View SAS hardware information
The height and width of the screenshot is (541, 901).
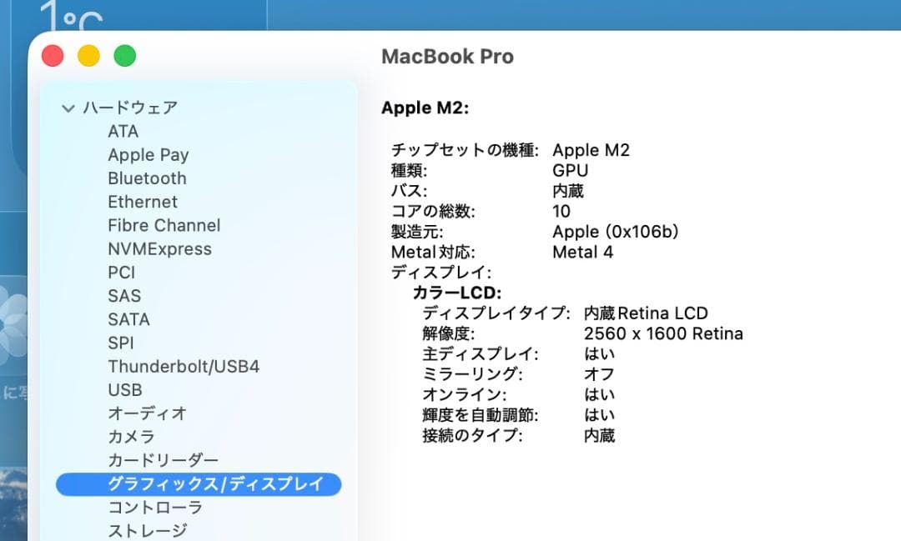click(123, 295)
